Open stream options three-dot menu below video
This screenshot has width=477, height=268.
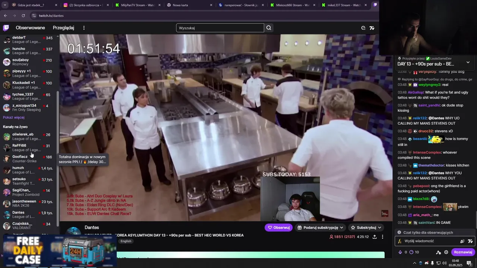point(382,237)
